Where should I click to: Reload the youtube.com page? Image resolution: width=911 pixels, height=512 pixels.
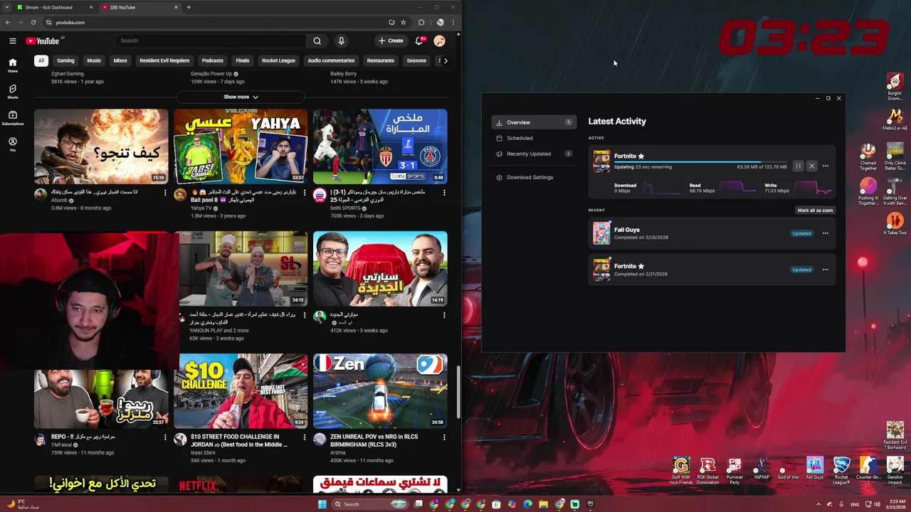coord(33,22)
